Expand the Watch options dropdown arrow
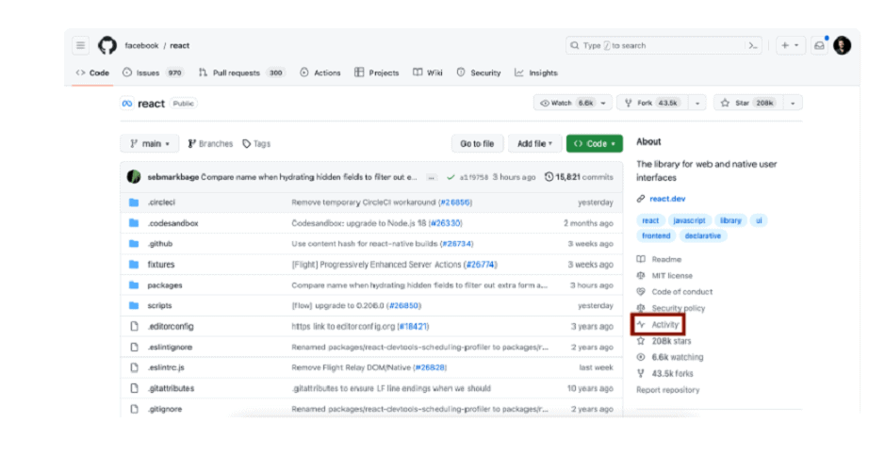885x471 pixels. coord(603,104)
